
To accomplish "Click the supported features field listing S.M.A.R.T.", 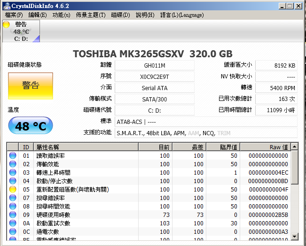I will point(206,133).
